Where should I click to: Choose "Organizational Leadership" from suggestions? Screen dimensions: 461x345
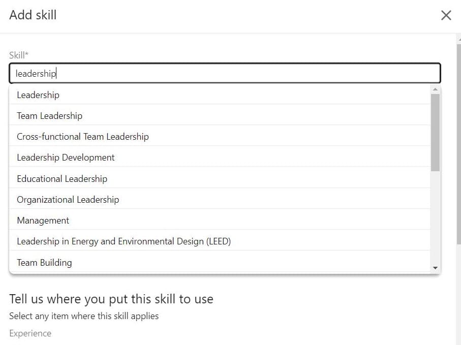click(68, 199)
